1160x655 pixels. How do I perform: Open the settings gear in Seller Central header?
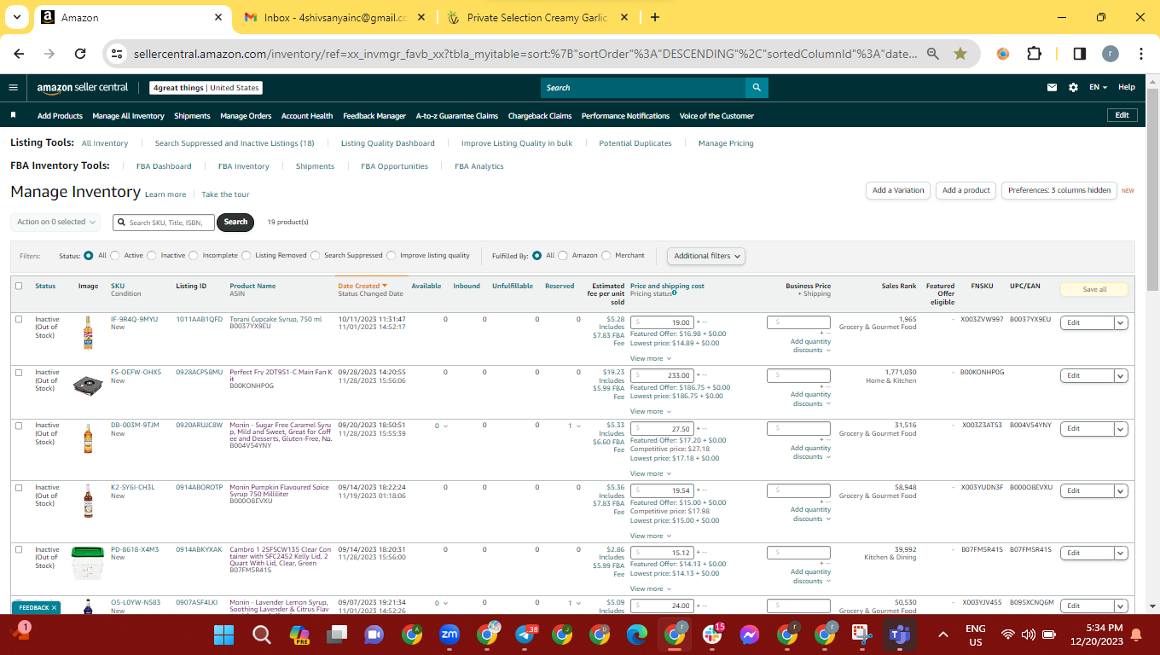point(1073,87)
